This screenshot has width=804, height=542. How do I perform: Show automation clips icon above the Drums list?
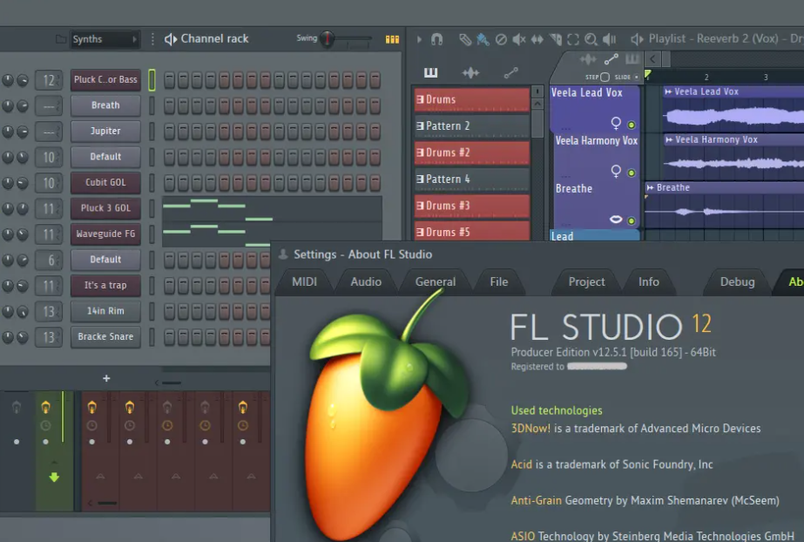coord(510,73)
